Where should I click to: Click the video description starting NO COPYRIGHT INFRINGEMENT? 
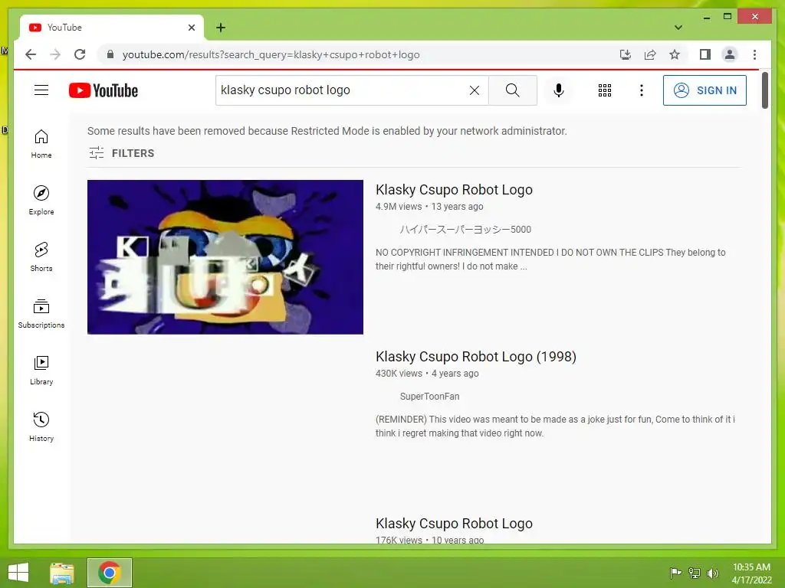(550, 260)
